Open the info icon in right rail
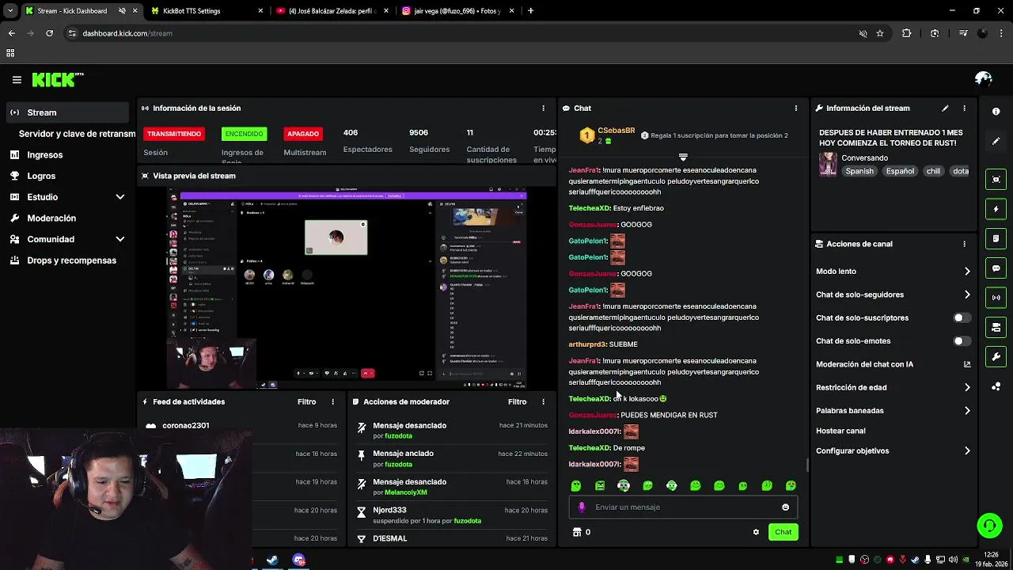The image size is (1013, 570). 996,112
